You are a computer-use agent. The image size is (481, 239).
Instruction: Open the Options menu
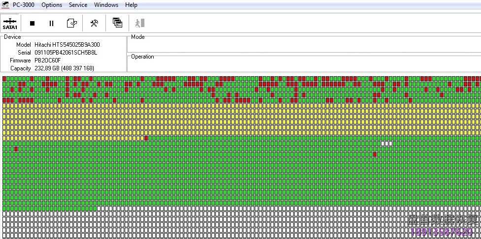tap(52, 5)
